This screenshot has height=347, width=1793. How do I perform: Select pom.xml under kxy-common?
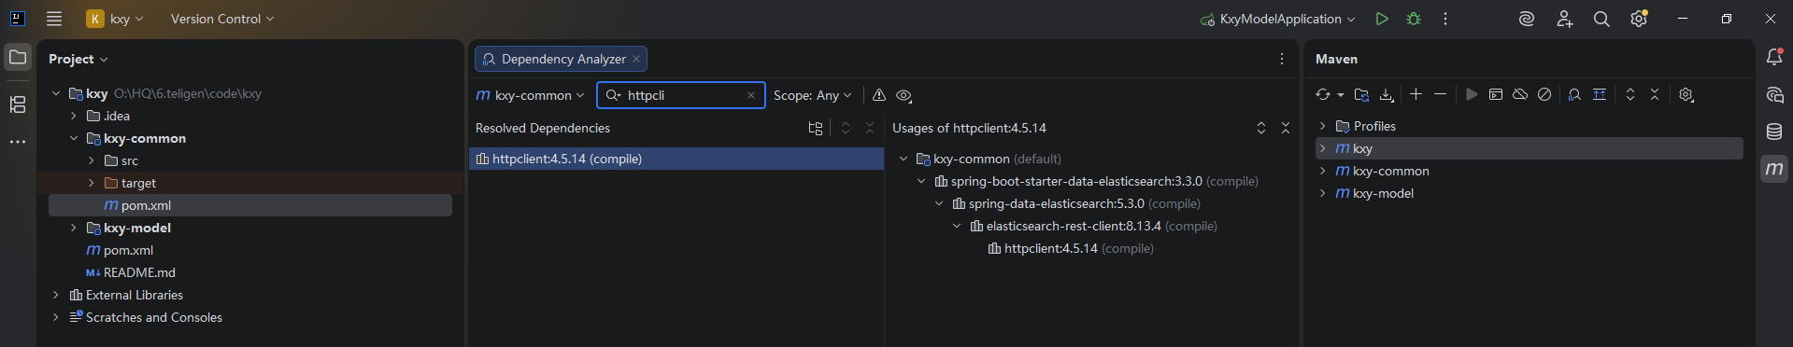pos(250,205)
